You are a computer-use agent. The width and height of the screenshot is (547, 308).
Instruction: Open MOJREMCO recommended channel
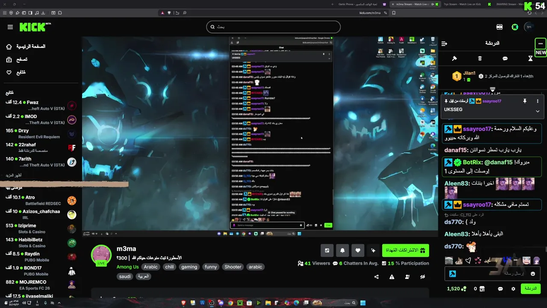41,285
